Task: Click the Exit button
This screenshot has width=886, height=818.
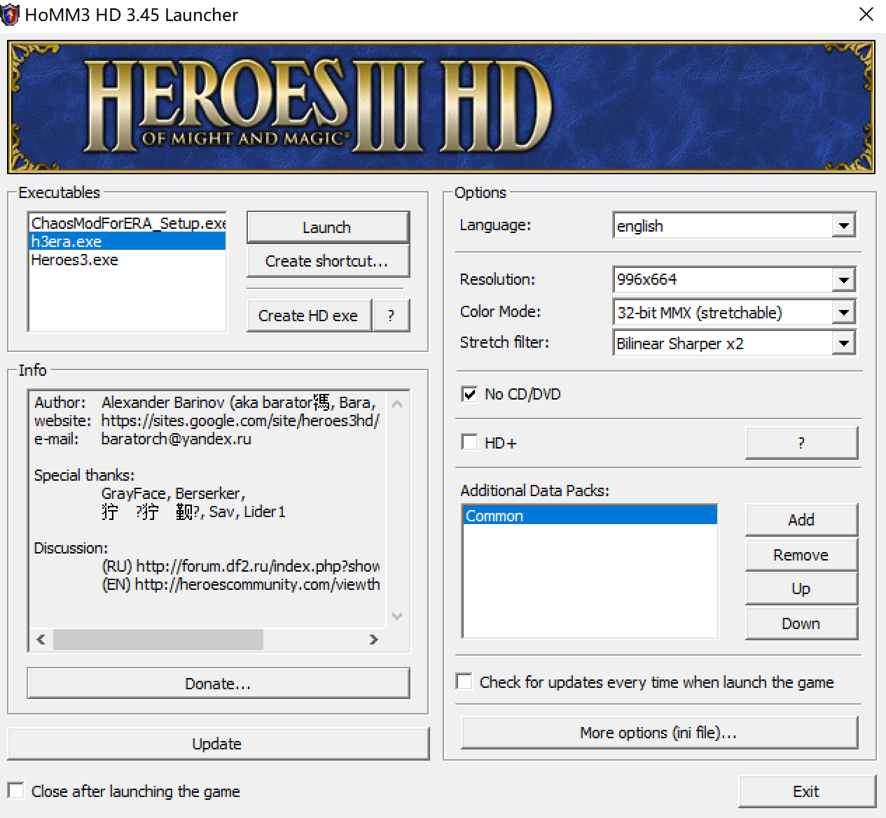Action: 807,791
